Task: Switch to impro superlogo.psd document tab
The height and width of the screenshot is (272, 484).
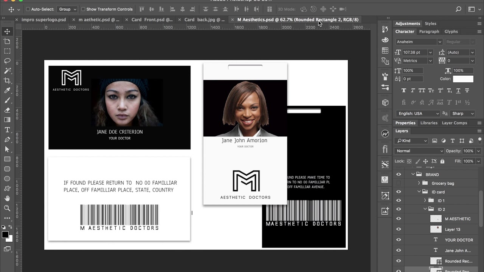Action: 43,20
